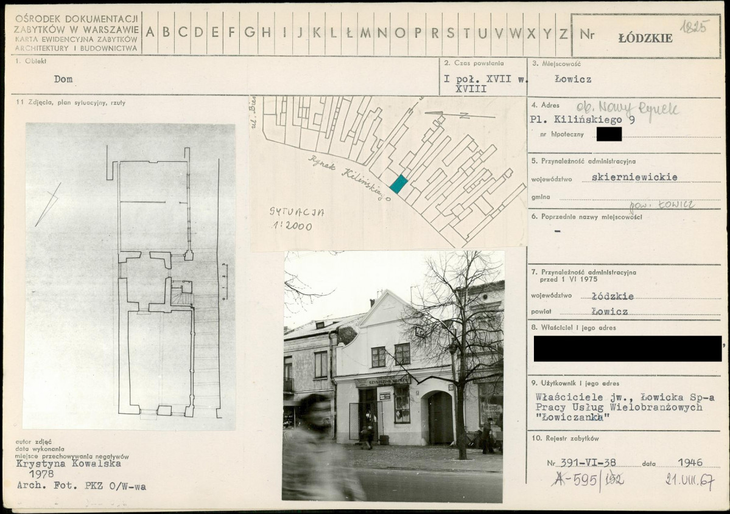
Task: Select the województwo value 'skierniewickie'
Action: (634, 177)
